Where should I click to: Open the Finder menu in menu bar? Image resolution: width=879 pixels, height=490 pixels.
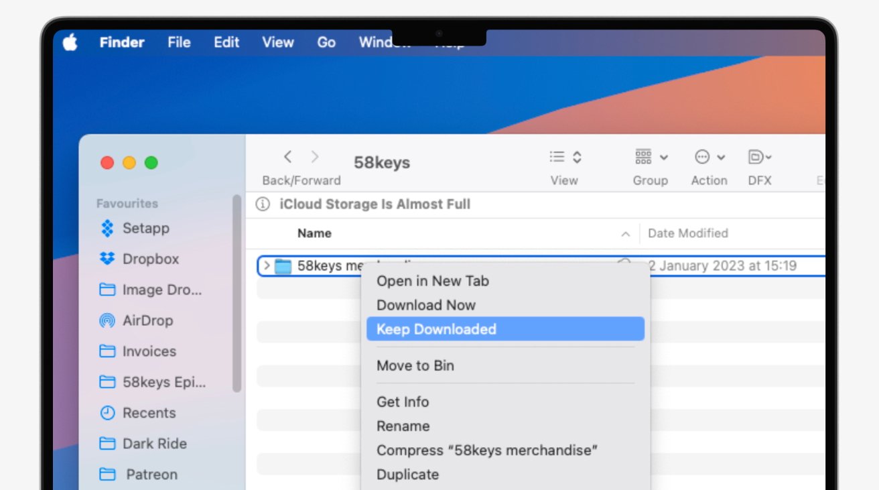(122, 42)
